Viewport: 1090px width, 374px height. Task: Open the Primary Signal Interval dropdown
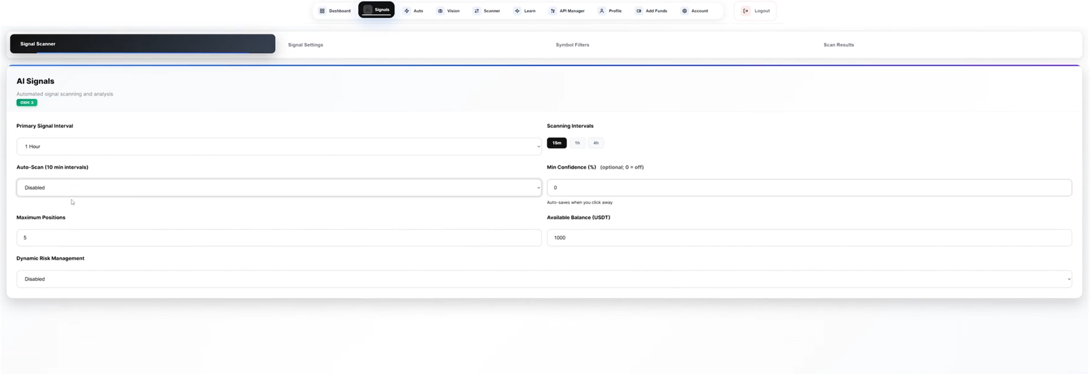(x=279, y=147)
